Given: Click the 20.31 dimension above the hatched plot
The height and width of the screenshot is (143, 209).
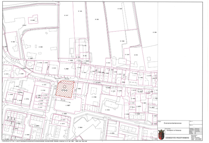Looking at the screenshot, I should pos(67,79).
